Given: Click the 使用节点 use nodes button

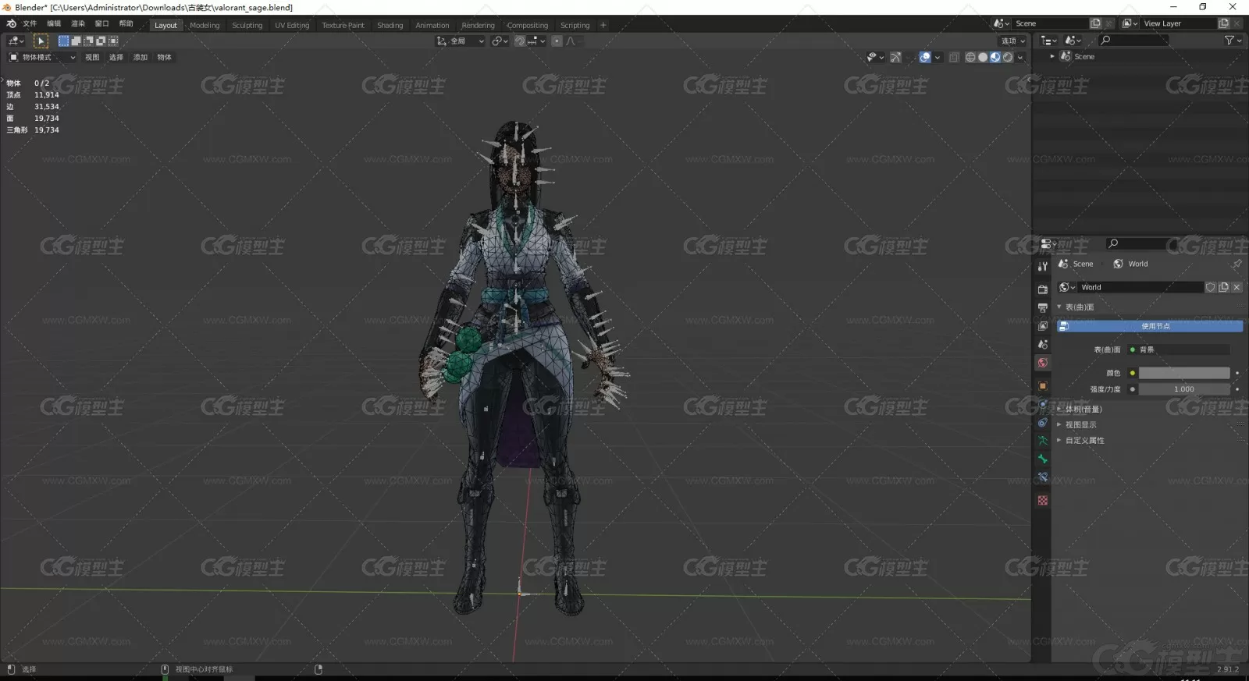Looking at the screenshot, I should 1150,326.
